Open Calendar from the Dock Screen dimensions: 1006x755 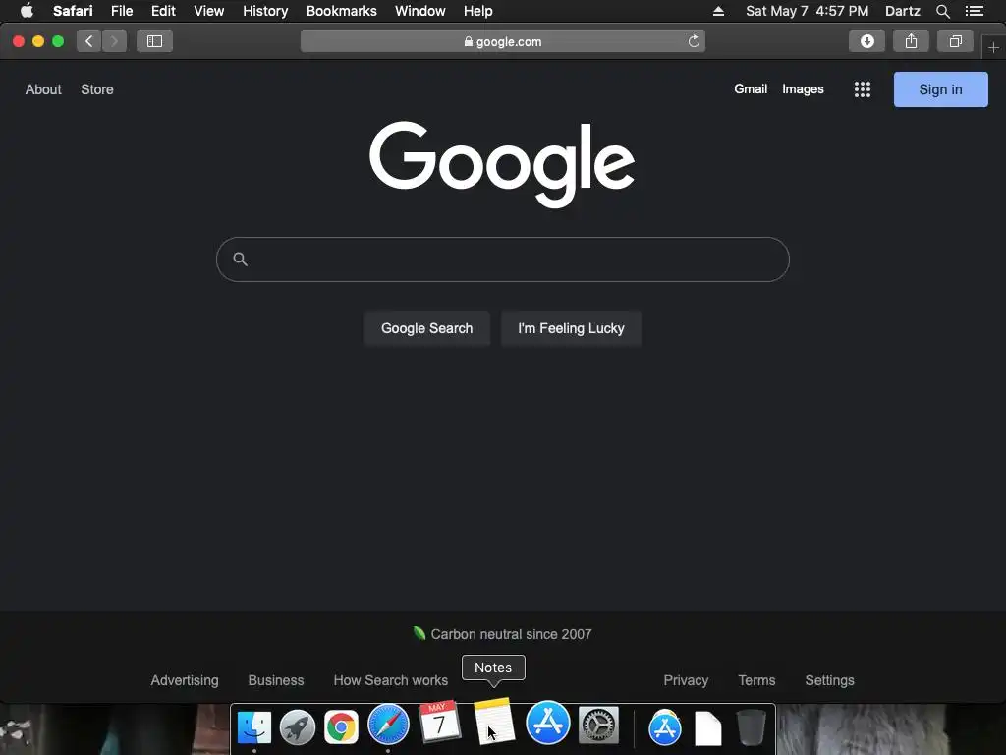coord(439,723)
